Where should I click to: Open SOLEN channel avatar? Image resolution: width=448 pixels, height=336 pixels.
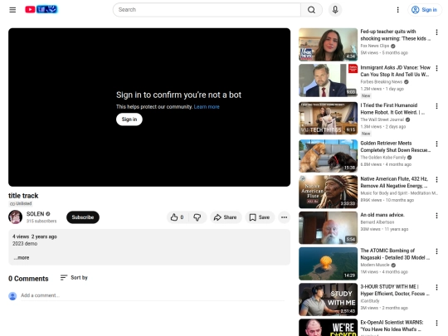tap(15, 217)
